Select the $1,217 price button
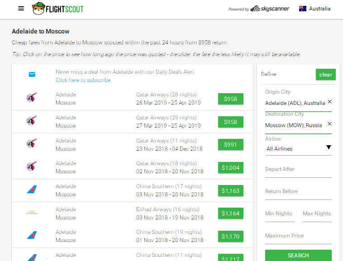Screen dimensions: 343x261 click(x=231, y=257)
